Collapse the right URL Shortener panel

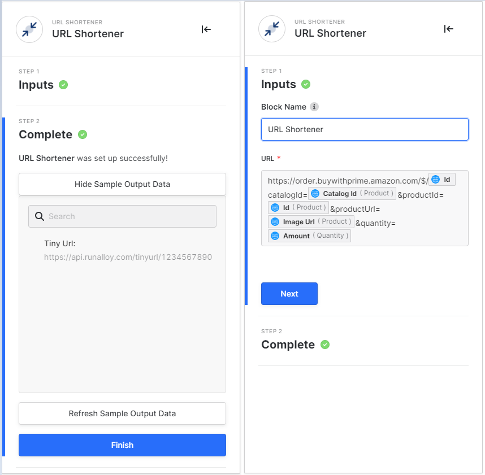449,29
